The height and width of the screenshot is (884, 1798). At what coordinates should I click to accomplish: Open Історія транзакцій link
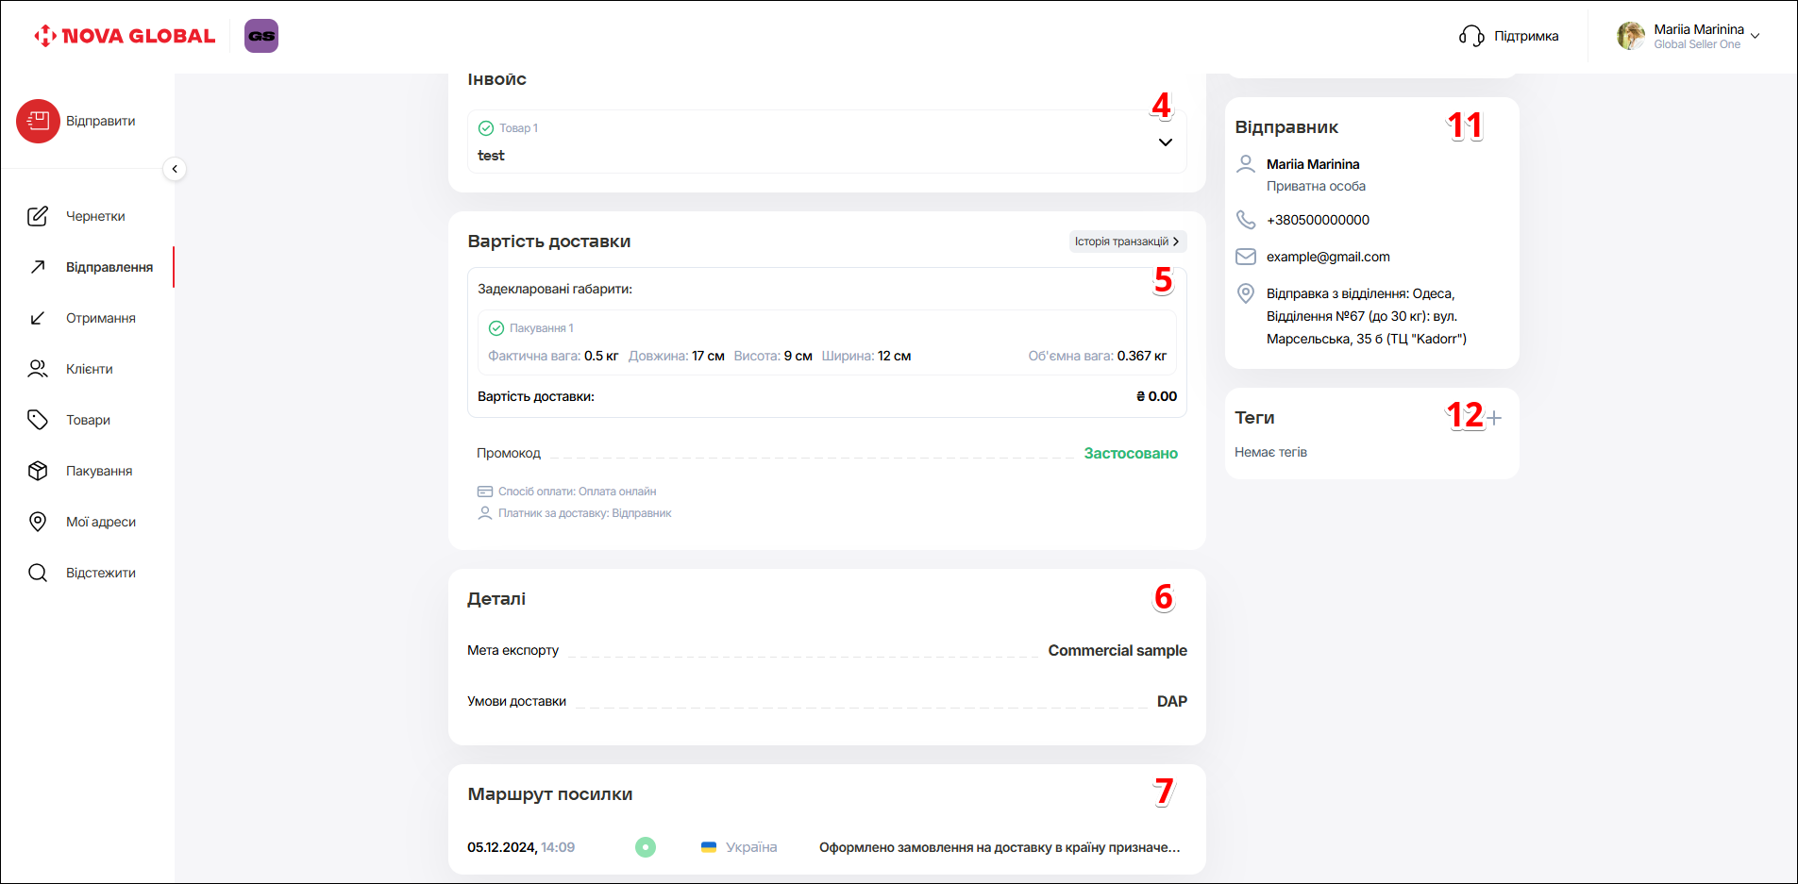click(1127, 242)
